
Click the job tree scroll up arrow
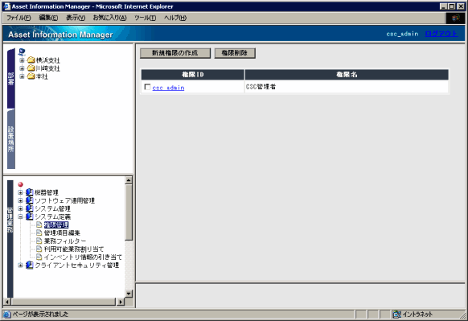coord(129,180)
